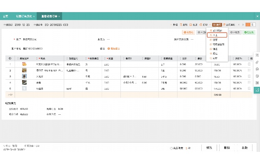
Task: Click the grey 未收款 status badge
Action: (x=235, y=32)
